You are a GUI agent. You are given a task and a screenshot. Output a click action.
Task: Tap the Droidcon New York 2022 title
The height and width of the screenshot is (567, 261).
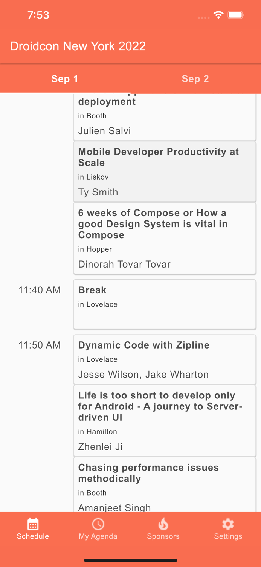pyautogui.click(x=78, y=46)
